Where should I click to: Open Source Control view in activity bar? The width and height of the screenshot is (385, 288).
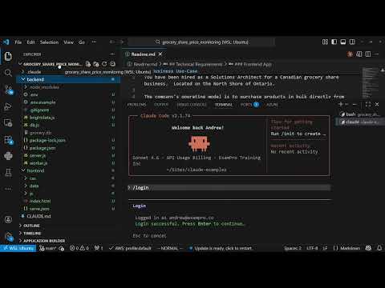click(8, 90)
